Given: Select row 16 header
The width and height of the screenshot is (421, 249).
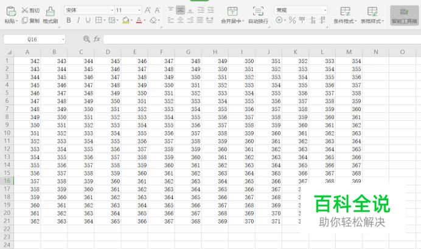Looking at the screenshot, I should tap(7, 181).
